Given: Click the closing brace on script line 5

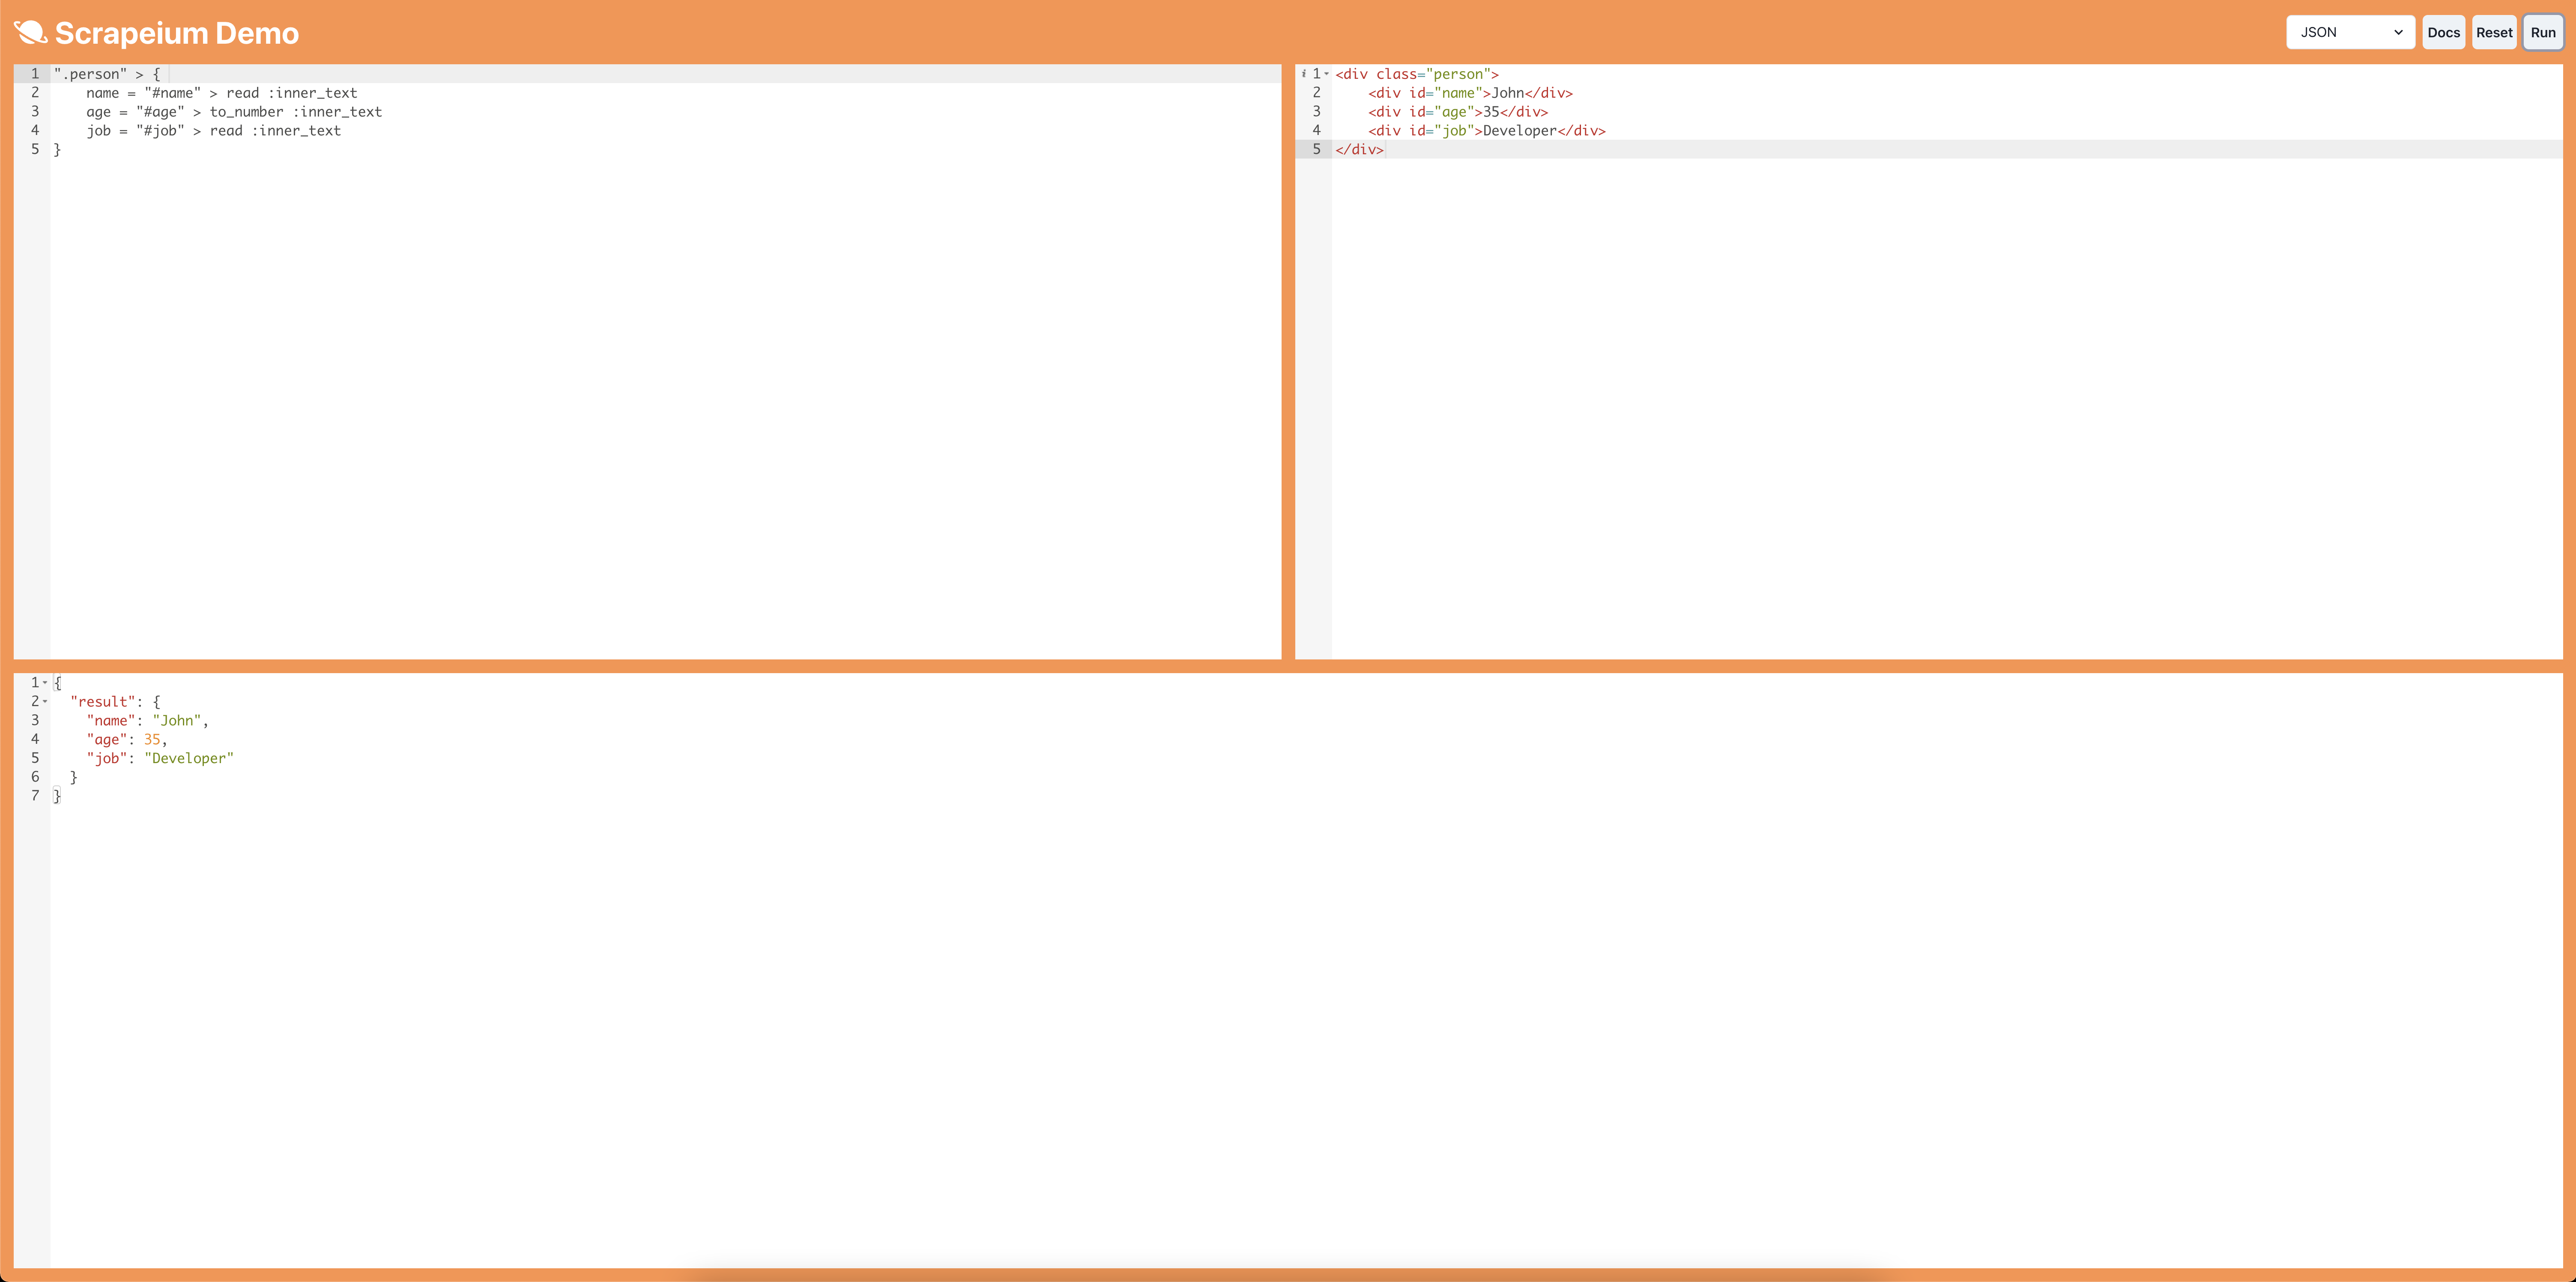Looking at the screenshot, I should click(x=57, y=150).
